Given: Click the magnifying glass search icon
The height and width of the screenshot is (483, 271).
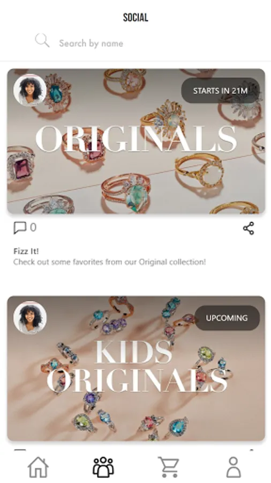Looking at the screenshot, I should (42, 40).
